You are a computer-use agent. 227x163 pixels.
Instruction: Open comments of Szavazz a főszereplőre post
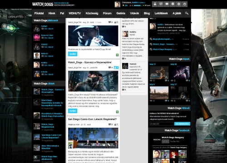click(110, 67)
